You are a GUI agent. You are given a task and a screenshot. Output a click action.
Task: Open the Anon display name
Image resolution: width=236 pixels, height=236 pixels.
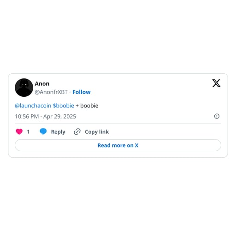(x=42, y=84)
